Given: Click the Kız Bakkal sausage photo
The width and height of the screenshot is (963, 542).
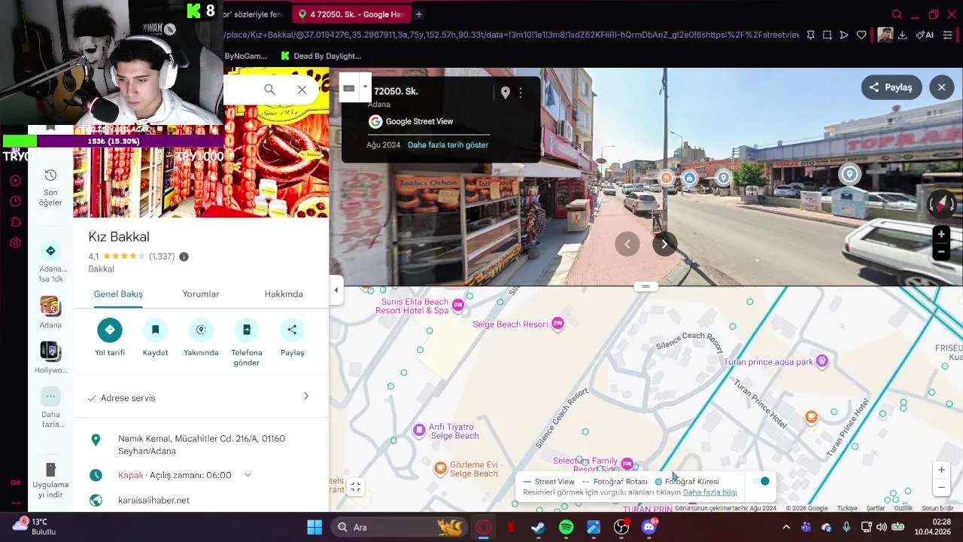Looking at the screenshot, I should [x=201, y=143].
